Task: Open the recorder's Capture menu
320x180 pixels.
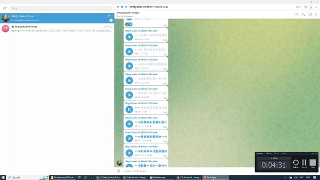Action: click(259, 153)
